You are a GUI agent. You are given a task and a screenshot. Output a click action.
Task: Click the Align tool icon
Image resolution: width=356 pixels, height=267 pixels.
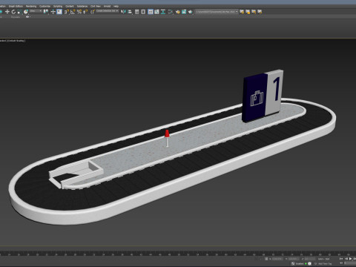point(130,12)
